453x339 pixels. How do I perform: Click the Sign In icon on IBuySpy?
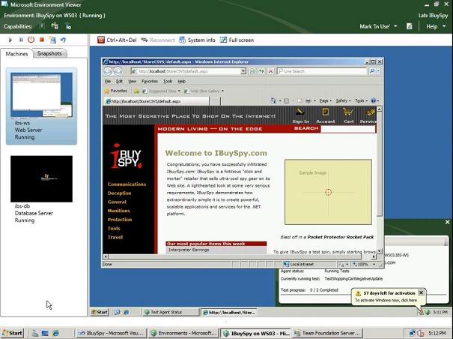pyautogui.click(x=300, y=115)
